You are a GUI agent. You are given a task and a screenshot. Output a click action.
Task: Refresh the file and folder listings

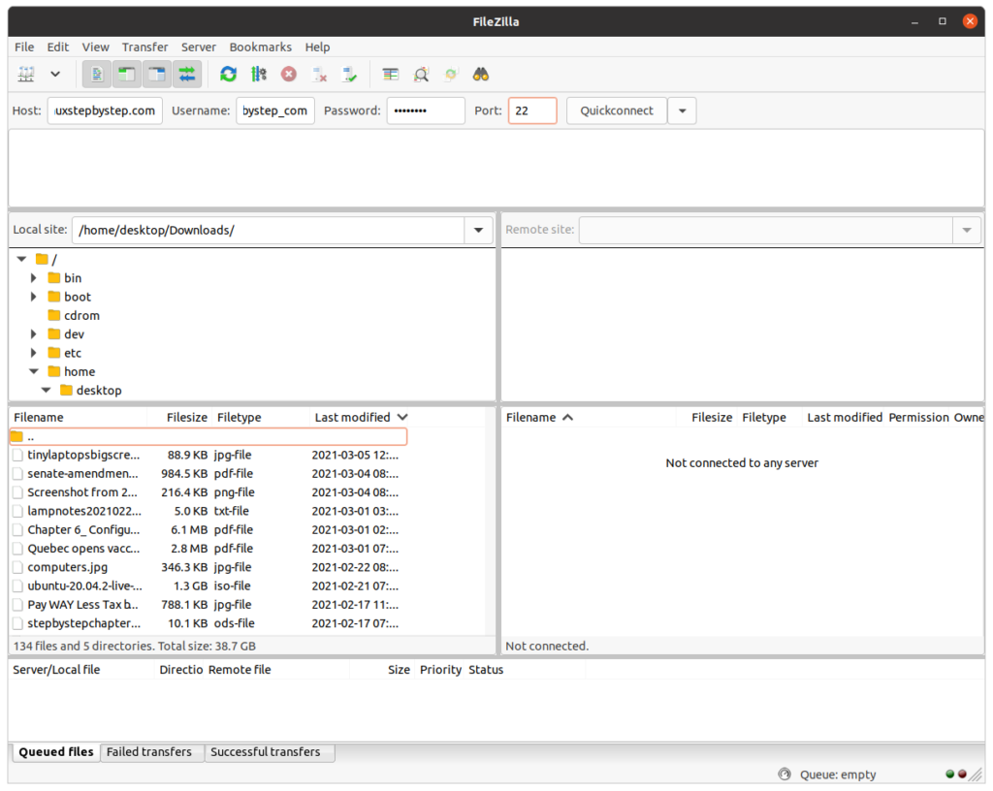coord(228,74)
